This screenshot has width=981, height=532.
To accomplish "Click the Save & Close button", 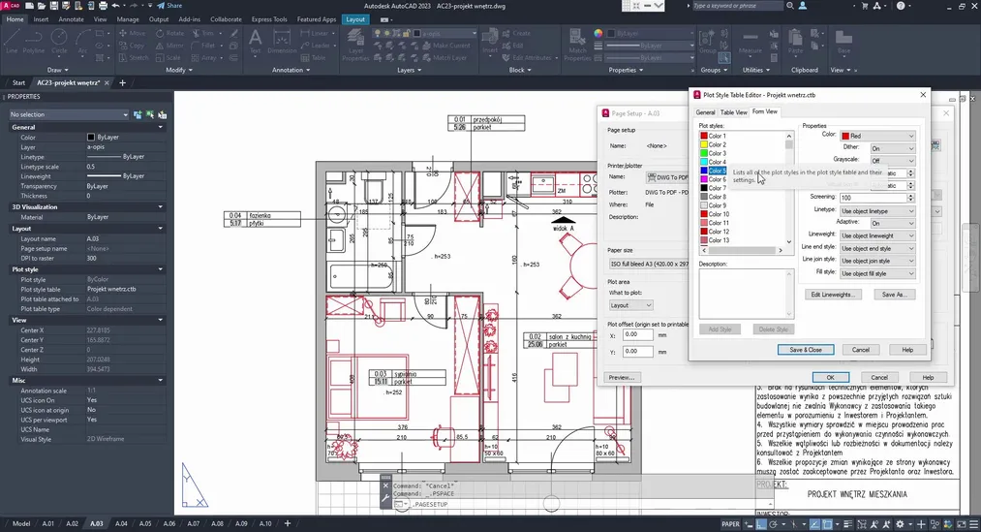I will pos(805,350).
